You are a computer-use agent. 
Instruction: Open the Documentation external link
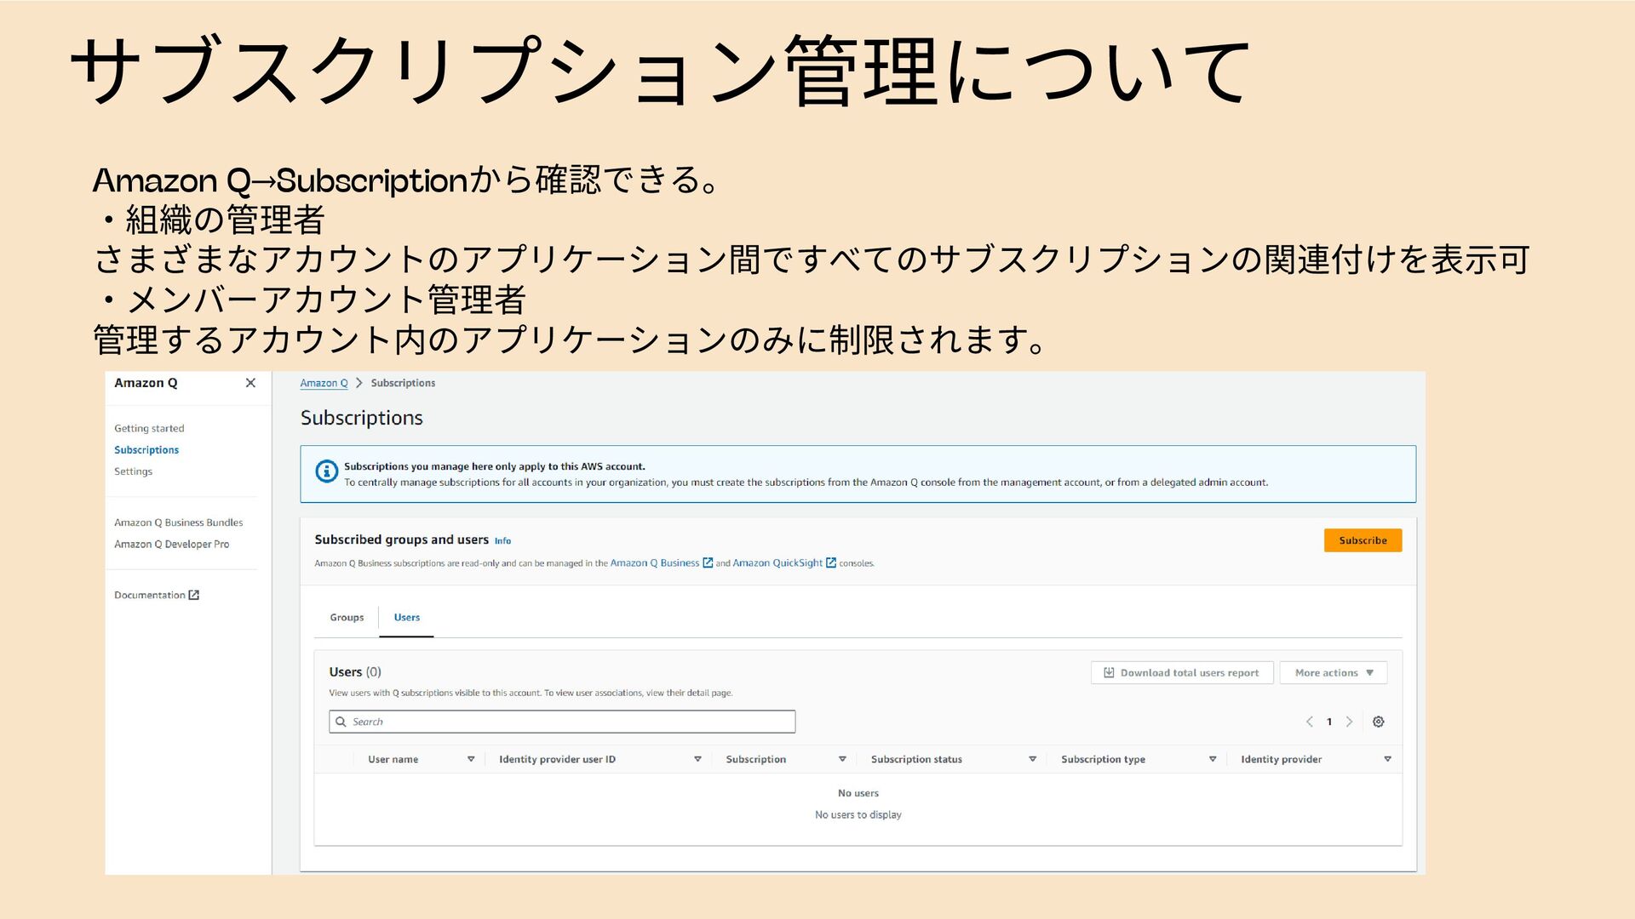(157, 596)
